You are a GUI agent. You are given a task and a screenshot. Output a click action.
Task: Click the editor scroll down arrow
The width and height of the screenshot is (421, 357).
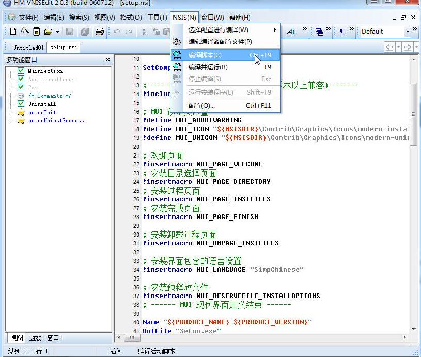[413, 329]
